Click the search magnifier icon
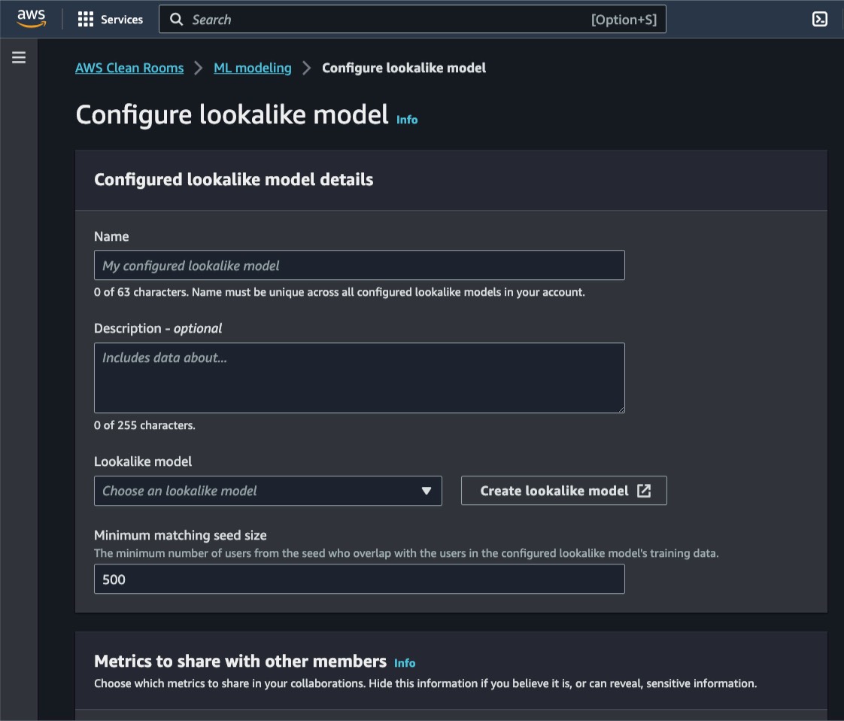The height and width of the screenshot is (721, 844). [177, 20]
